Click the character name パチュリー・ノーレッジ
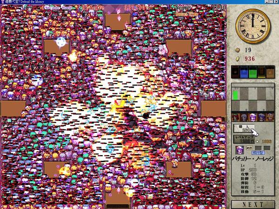The height and width of the screenshot is (209, 279). pos(252,159)
